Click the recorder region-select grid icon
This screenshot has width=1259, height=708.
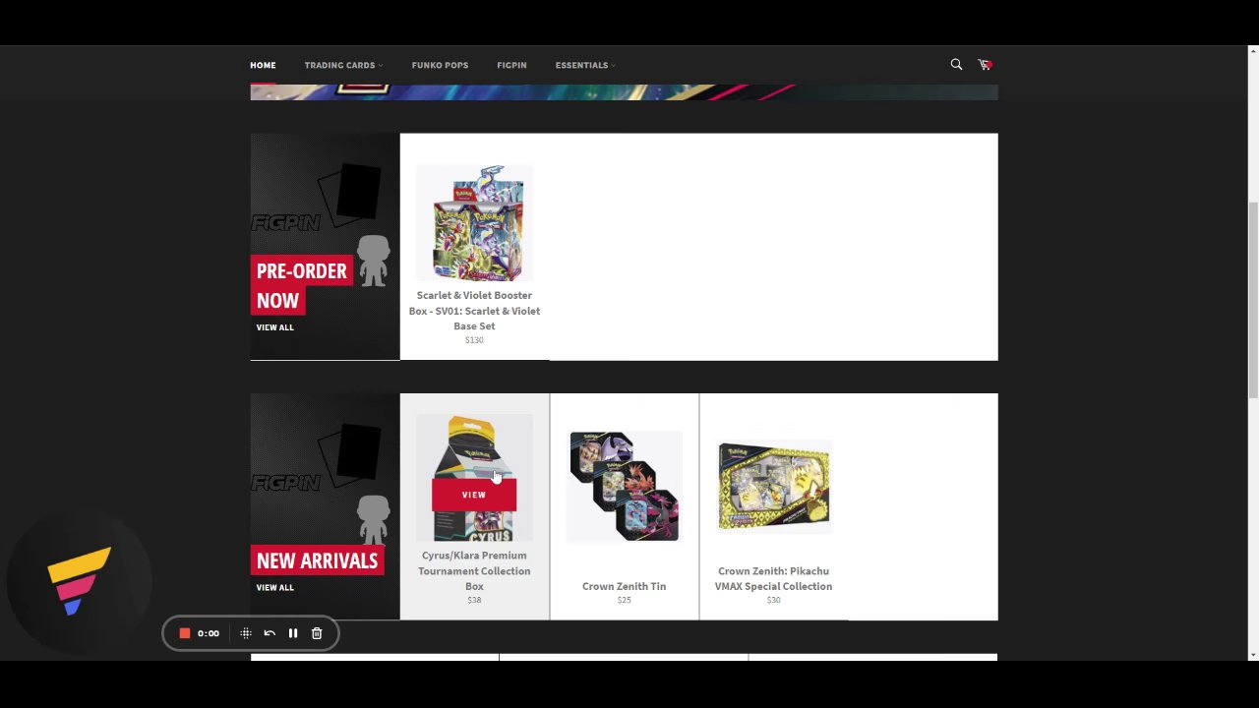[246, 633]
